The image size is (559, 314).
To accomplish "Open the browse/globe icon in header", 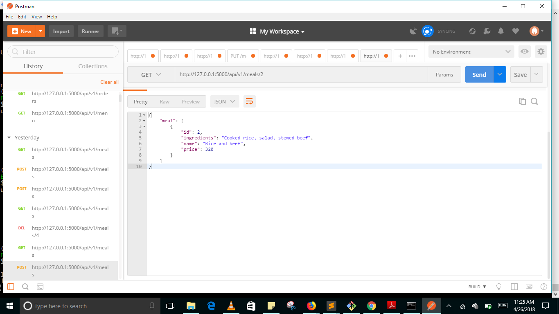I will (473, 31).
